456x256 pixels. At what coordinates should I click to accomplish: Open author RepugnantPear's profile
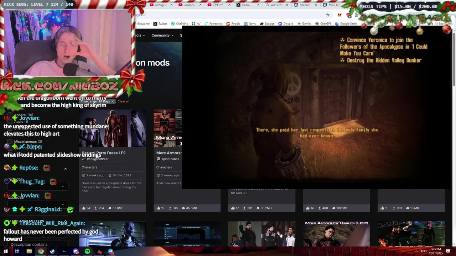[x=98, y=159]
